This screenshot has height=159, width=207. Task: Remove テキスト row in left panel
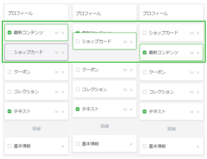[x=63, y=112]
